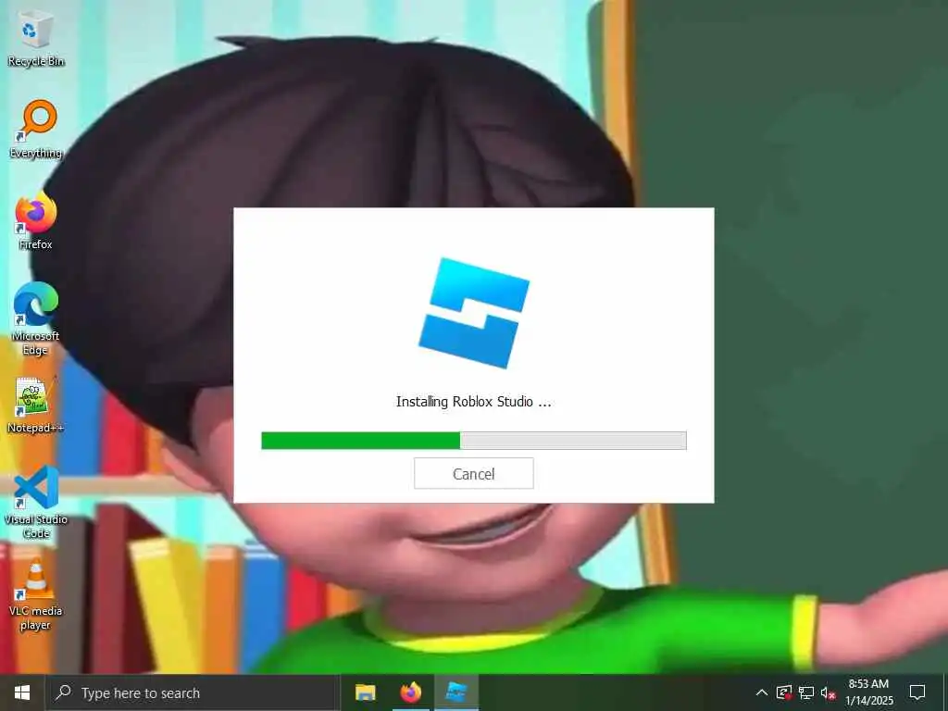Open File Explorer from the taskbar
Screen dimensions: 948x711
pos(365,692)
